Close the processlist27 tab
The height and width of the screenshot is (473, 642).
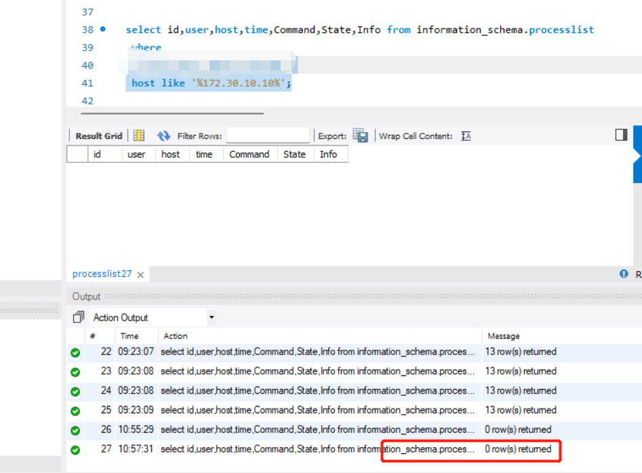[x=140, y=274]
